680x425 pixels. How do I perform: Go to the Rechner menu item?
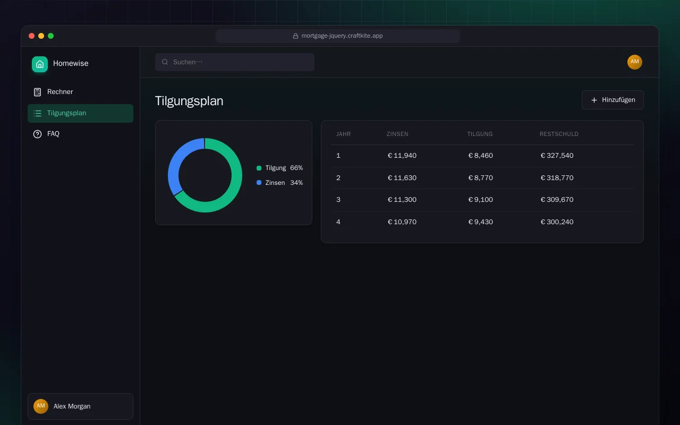click(x=80, y=92)
